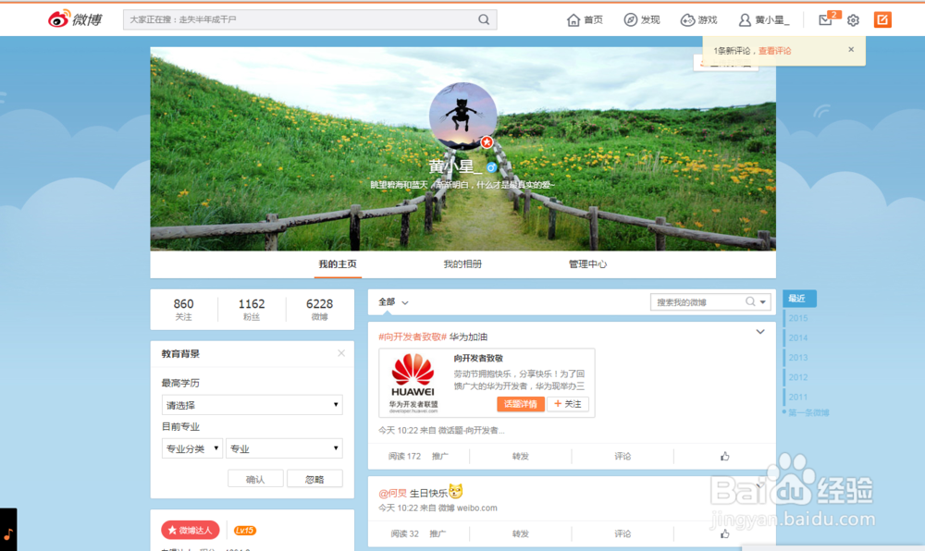Screen dimensions: 925x551
Task: Click the Weibo logo
Action: pyautogui.click(x=76, y=19)
